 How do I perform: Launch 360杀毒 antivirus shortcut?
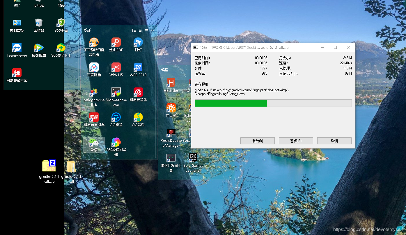click(61, 26)
